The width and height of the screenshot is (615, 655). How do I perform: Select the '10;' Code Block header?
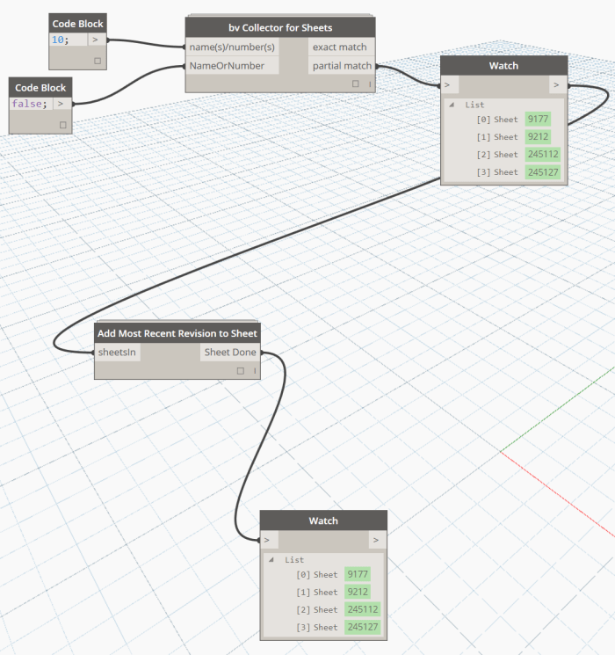point(77,24)
